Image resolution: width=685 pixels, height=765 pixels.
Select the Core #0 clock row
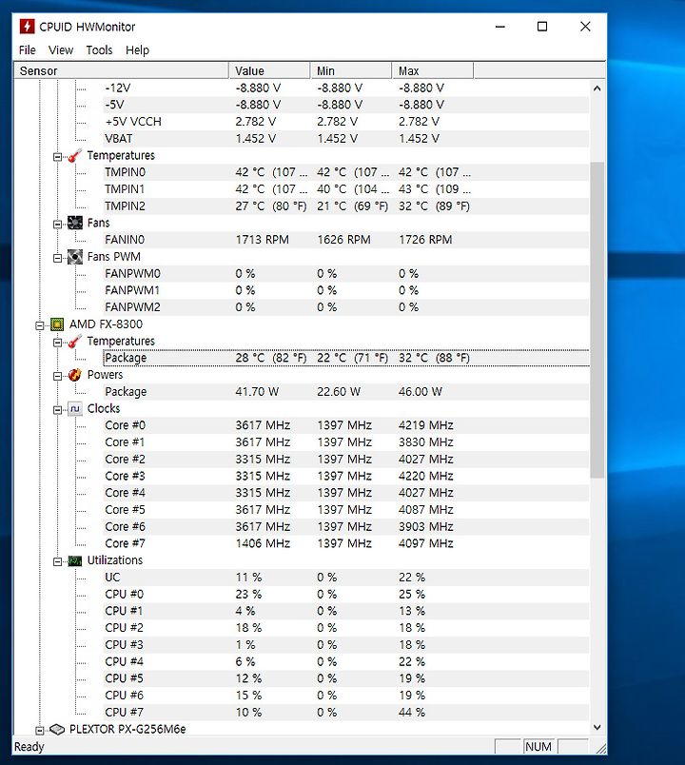click(x=345, y=425)
